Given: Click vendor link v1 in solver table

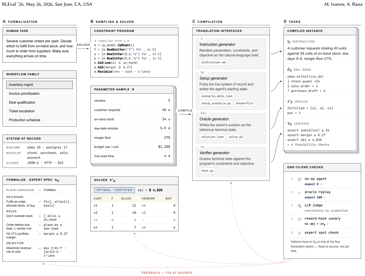Looking at the screenshot, I should click(x=144, y=206).
